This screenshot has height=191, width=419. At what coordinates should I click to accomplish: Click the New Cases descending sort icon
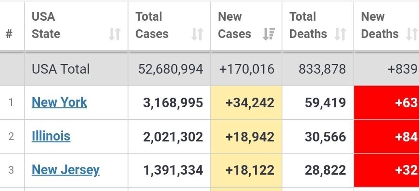coord(269,34)
